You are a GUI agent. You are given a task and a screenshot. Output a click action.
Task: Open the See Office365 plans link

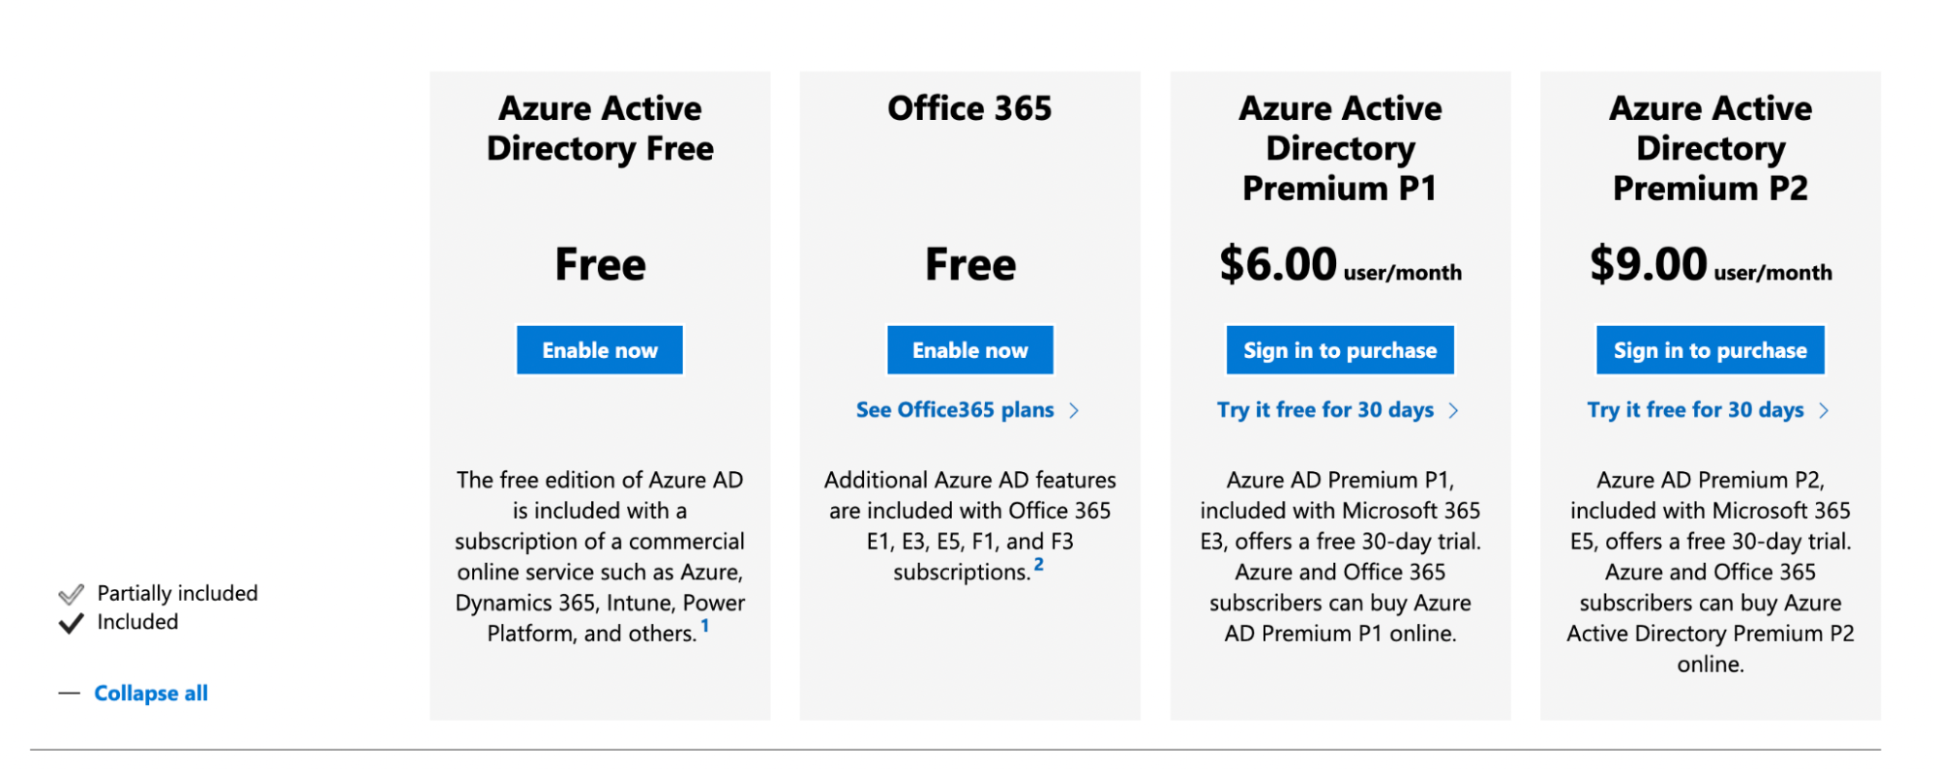954,410
